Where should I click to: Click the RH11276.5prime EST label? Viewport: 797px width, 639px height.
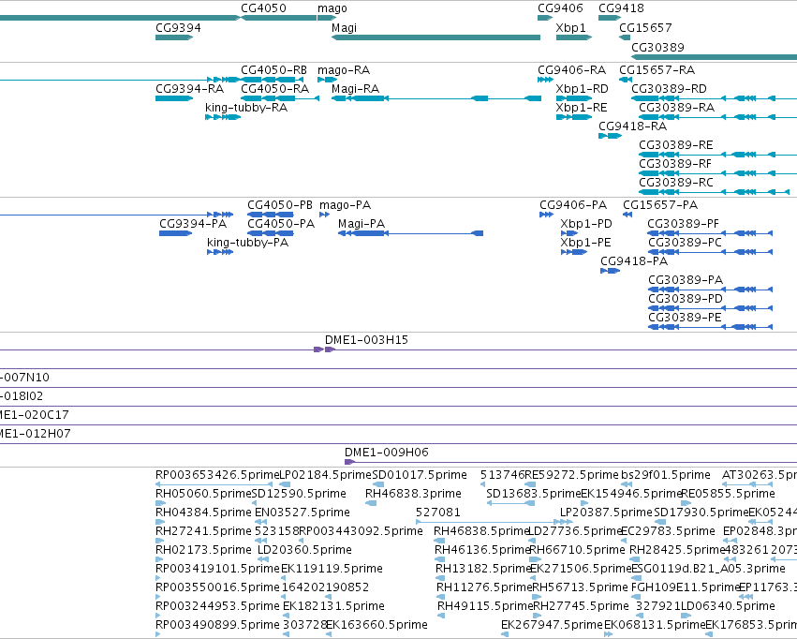pos(484,587)
